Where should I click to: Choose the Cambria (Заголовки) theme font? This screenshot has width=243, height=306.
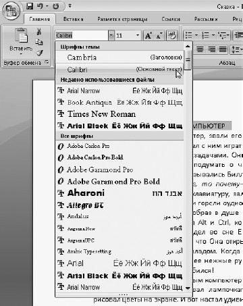(119, 57)
